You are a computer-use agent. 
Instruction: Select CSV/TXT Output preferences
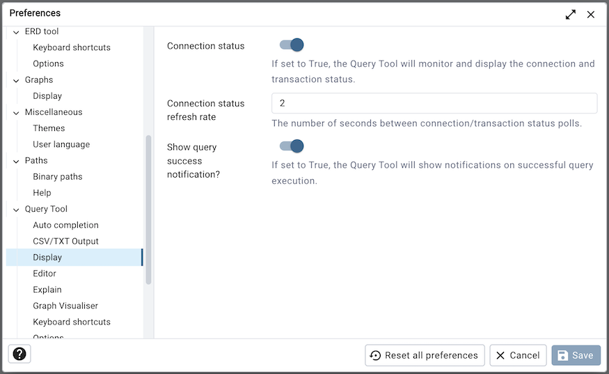[65, 241]
